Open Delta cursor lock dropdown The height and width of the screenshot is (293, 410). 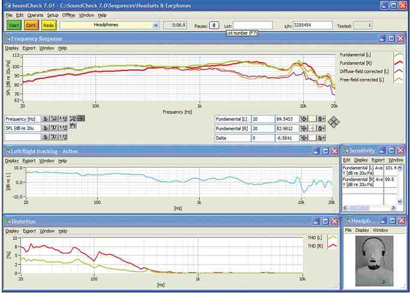coord(321,138)
